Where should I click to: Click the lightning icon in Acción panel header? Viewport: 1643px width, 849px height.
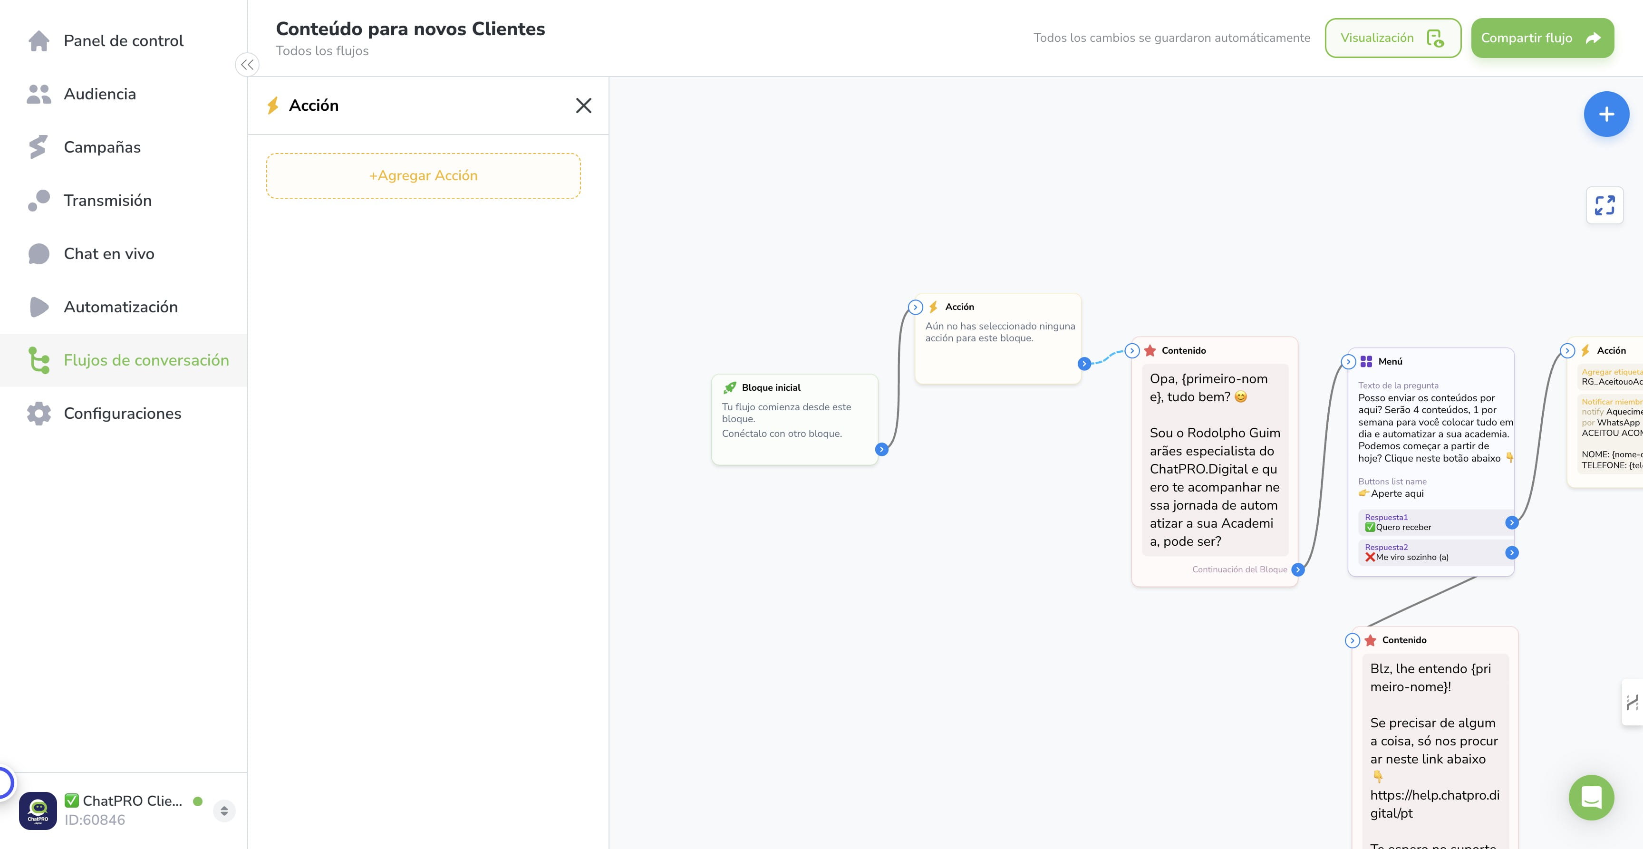pyautogui.click(x=273, y=105)
